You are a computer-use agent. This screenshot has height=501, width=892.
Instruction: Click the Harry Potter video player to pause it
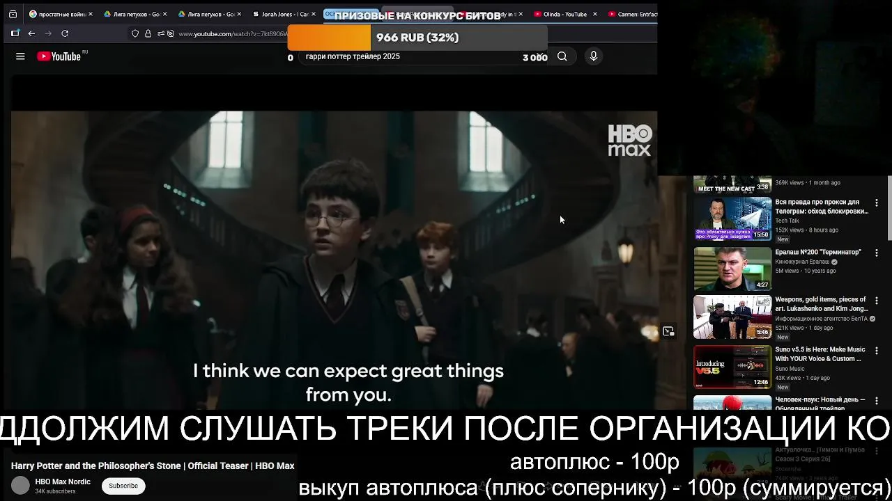click(x=334, y=260)
